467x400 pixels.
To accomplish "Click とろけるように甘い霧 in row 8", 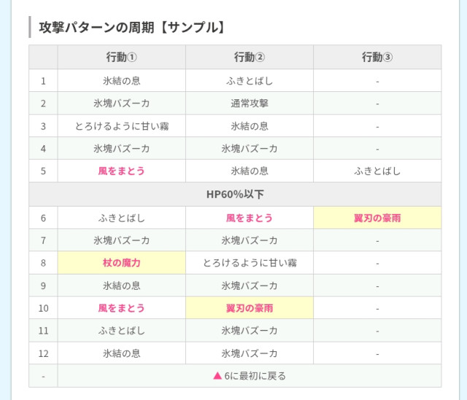I will pyautogui.click(x=250, y=263).
